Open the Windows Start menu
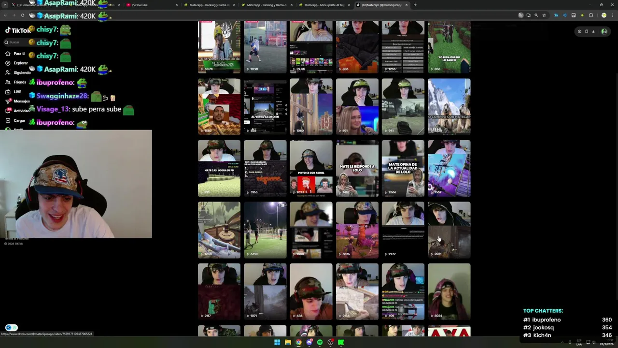Image resolution: width=618 pixels, height=348 pixels. click(x=277, y=342)
